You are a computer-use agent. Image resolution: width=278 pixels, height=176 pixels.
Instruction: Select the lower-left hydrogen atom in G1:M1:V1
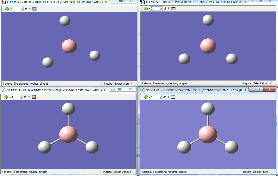coord(48,62)
